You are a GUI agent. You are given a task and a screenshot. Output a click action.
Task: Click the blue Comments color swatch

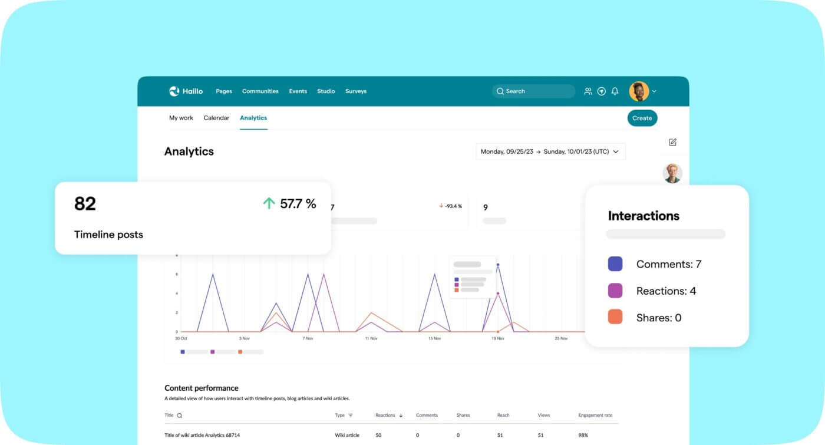[615, 264]
